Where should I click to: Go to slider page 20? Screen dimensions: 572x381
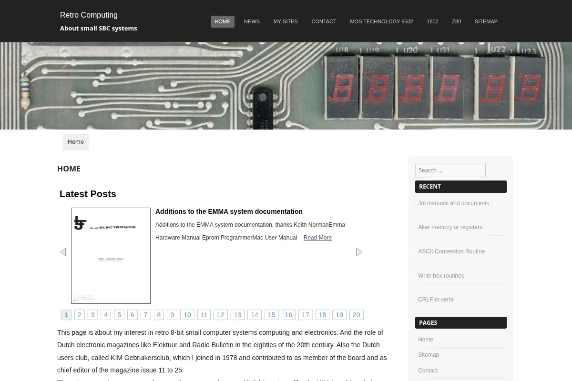[357, 315]
